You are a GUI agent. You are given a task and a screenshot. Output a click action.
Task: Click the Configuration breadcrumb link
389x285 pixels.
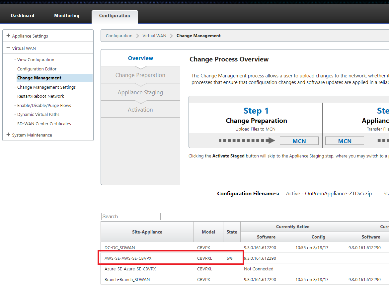tap(119, 36)
